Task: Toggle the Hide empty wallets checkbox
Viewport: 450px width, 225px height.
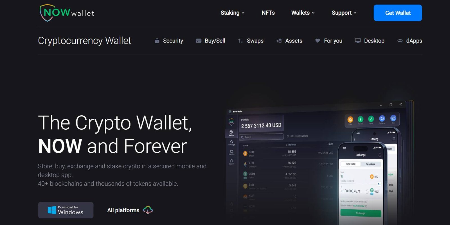Action: tap(288, 136)
